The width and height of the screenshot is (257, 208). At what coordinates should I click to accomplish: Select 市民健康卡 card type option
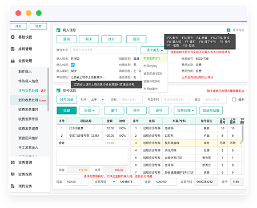(154, 89)
